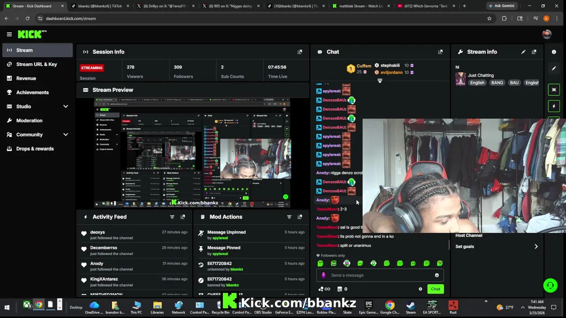Image resolution: width=566 pixels, height=318 pixels.
Task: Click the screen capture icon in right sidebar
Action: click(554, 90)
